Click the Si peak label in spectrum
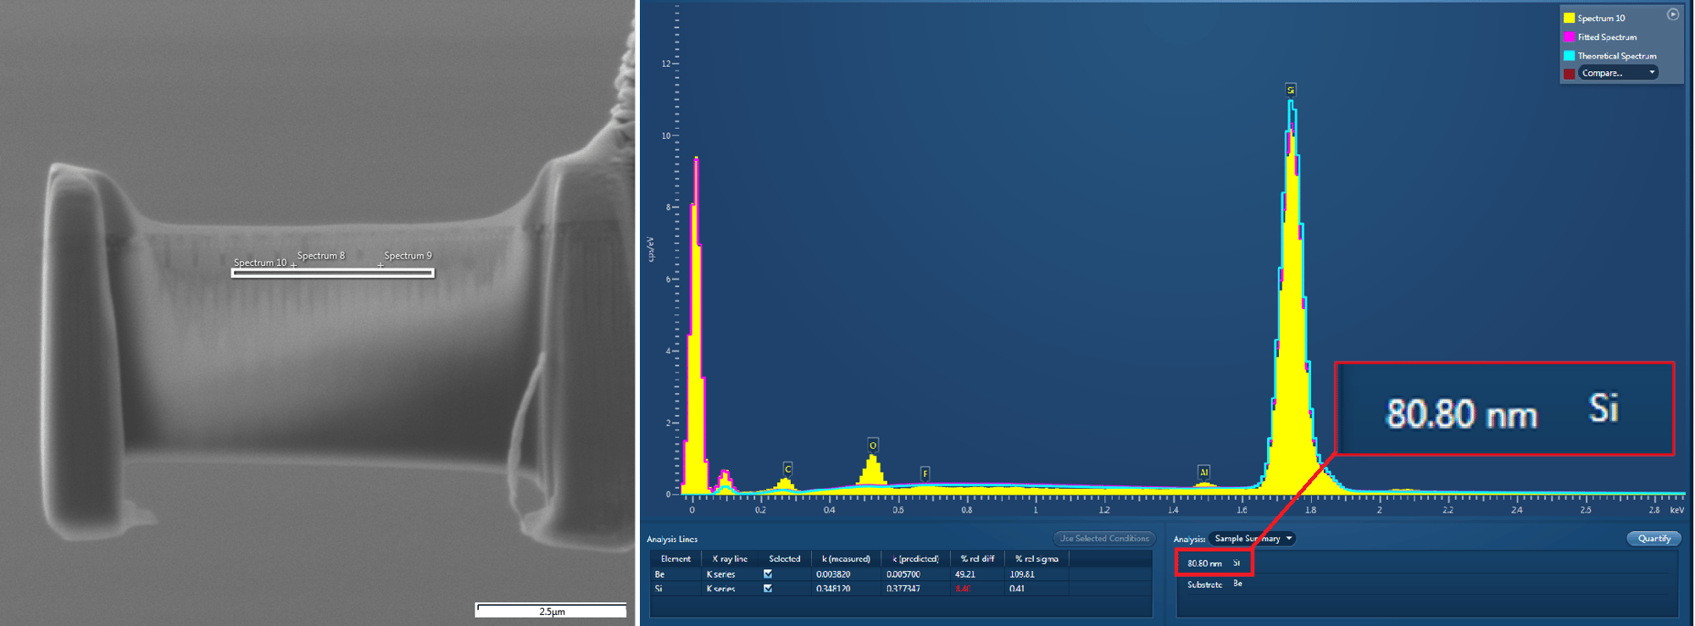Viewport: 1695px width, 626px height. pos(1290,90)
